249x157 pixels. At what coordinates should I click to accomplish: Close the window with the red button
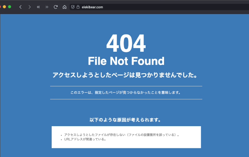click(1, 7)
